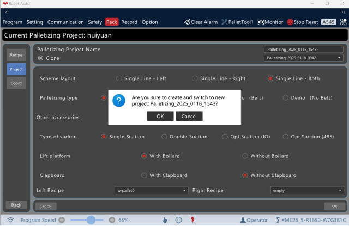
Task: Select Opt Suction (IO) option
Action: 225,137
